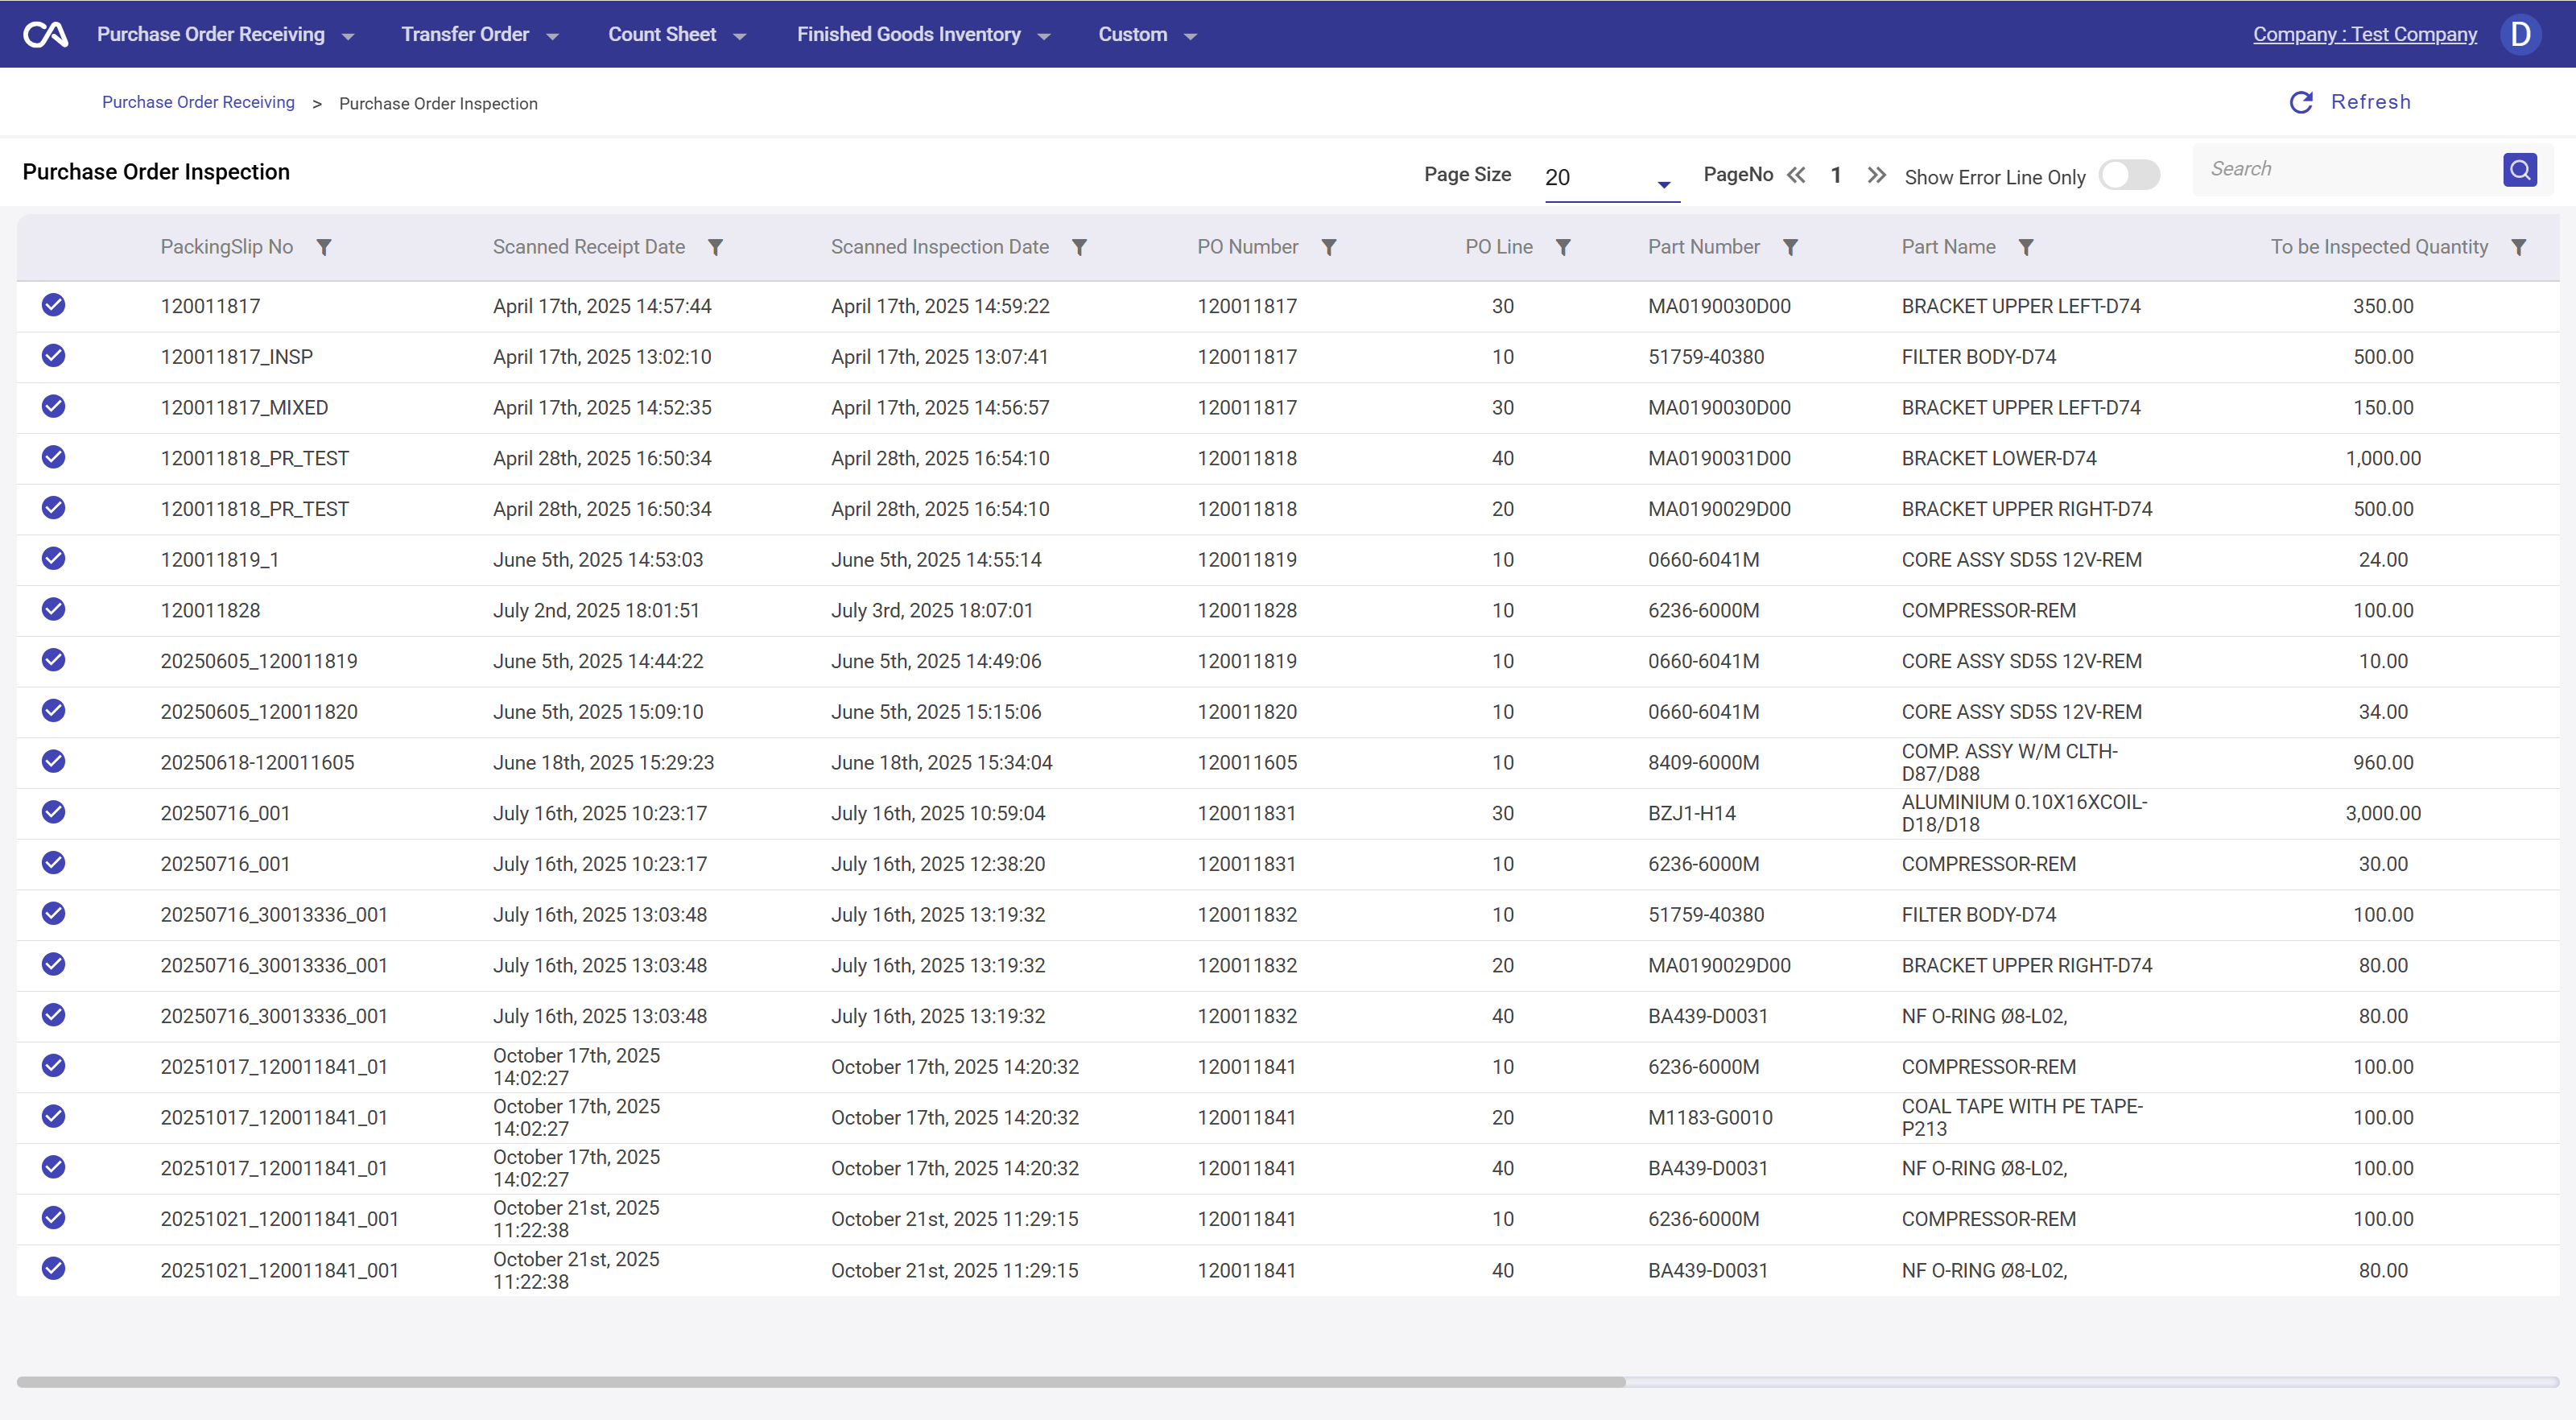This screenshot has height=1420, width=2576.
Task: Select cell 20250716_30013336_001 with FILTER BODY-D74
Action: click(x=274, y=914)
